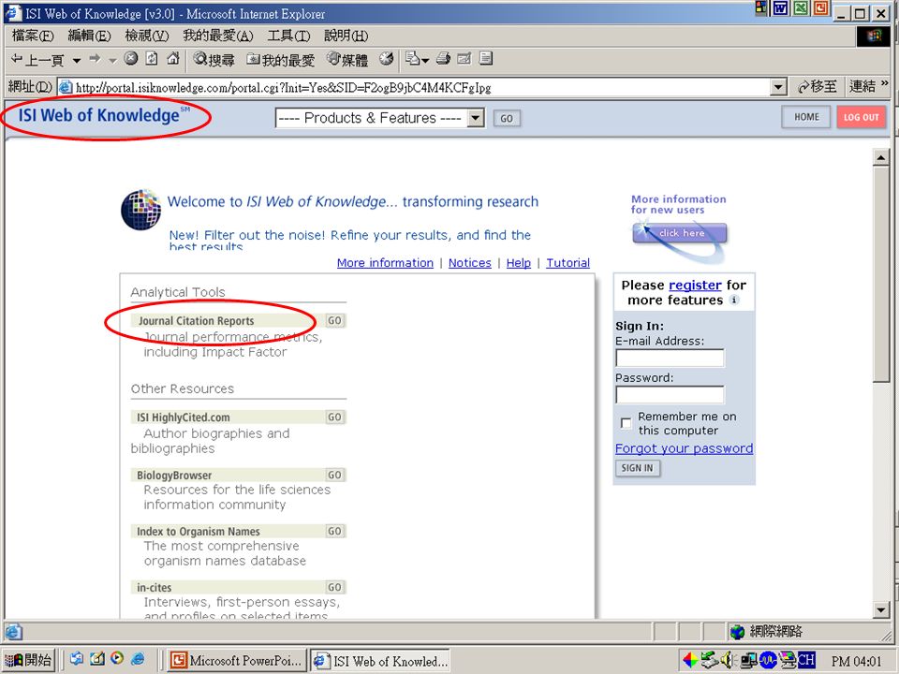Refresh the page with the reload icon
The height and width of the screenshot is (674, 899).
(152, 58)
